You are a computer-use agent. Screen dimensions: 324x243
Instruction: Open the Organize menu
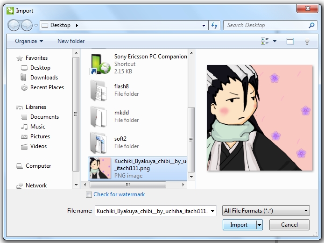(x=29, y=41)
